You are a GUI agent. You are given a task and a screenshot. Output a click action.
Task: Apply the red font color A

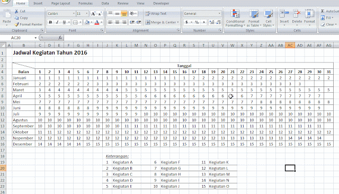97,22
